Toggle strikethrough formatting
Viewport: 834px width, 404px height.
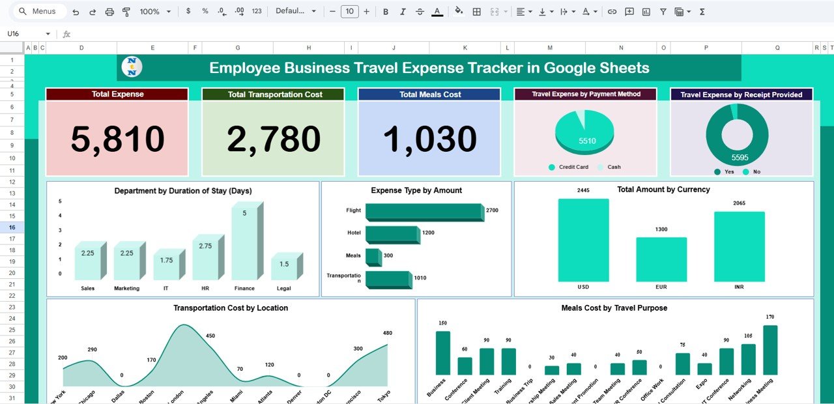pyautogui.click(x=420, y=12)
